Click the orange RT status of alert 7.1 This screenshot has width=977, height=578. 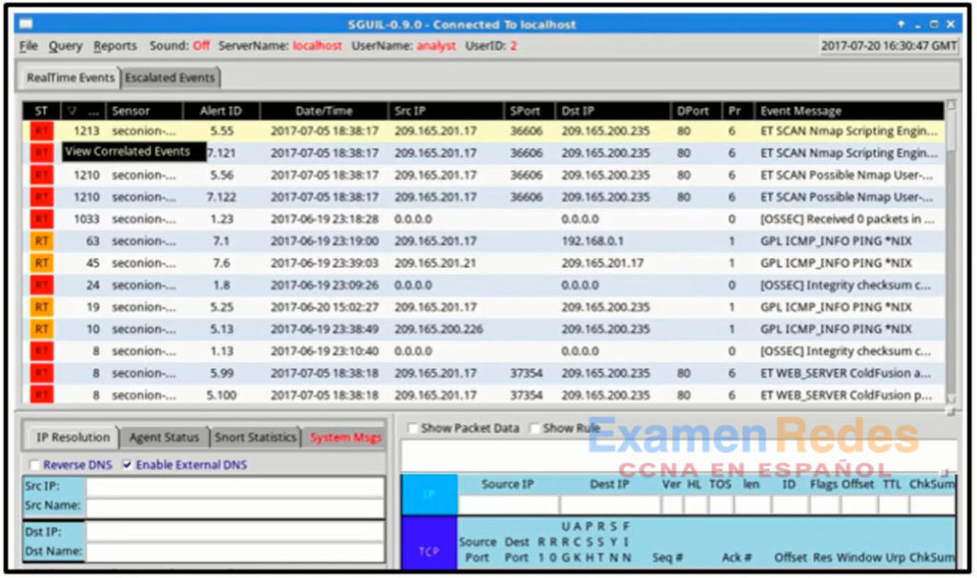41,241
